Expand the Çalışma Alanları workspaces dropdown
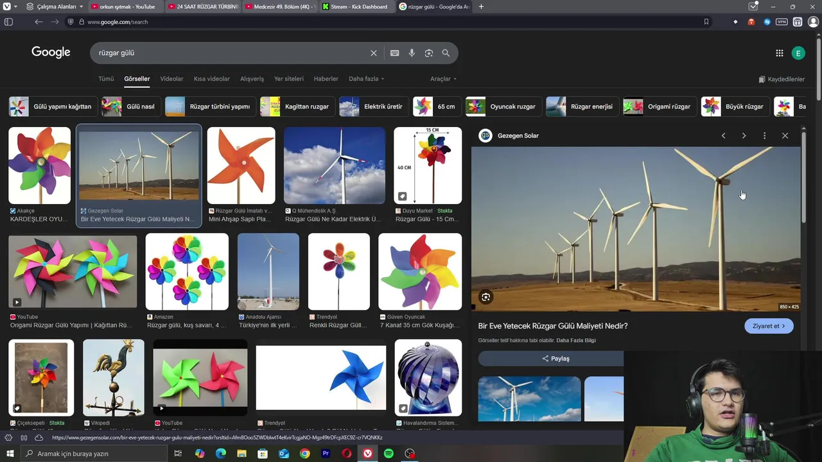This screenshot has height=462, width=822. pos(55,6)
